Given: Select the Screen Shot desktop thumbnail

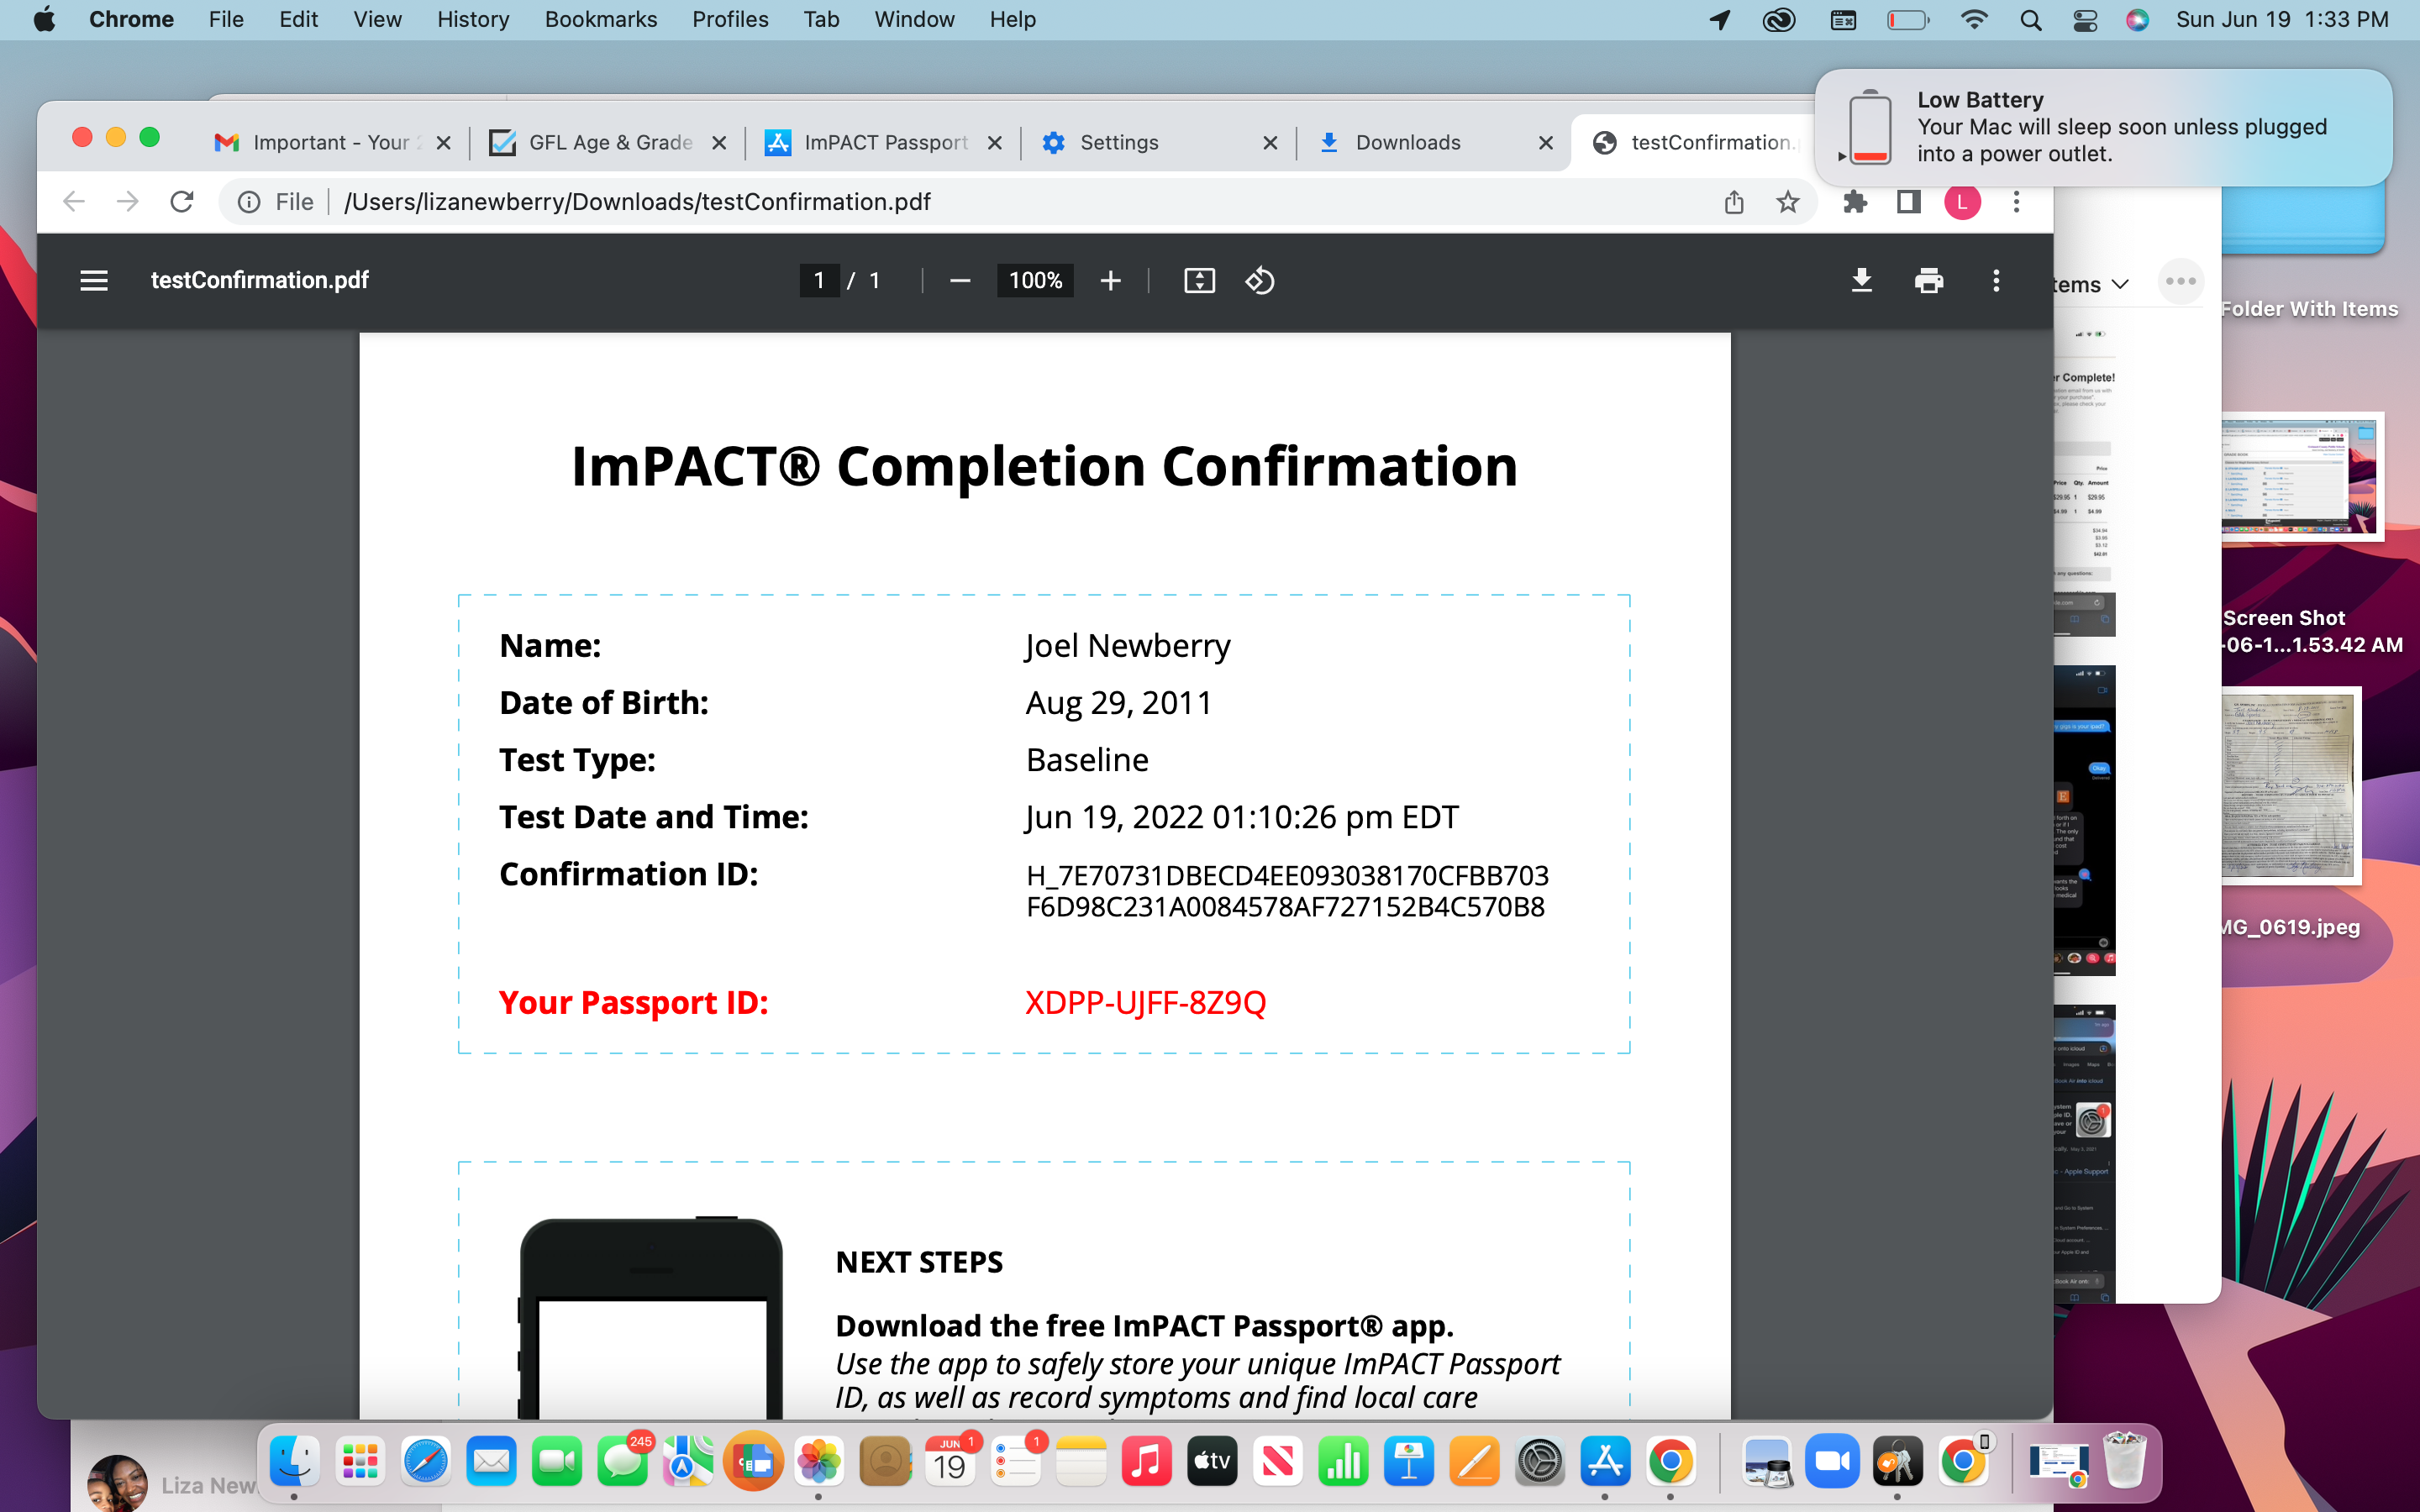Looking at the screenshot, I should [x=2301, y=477].
